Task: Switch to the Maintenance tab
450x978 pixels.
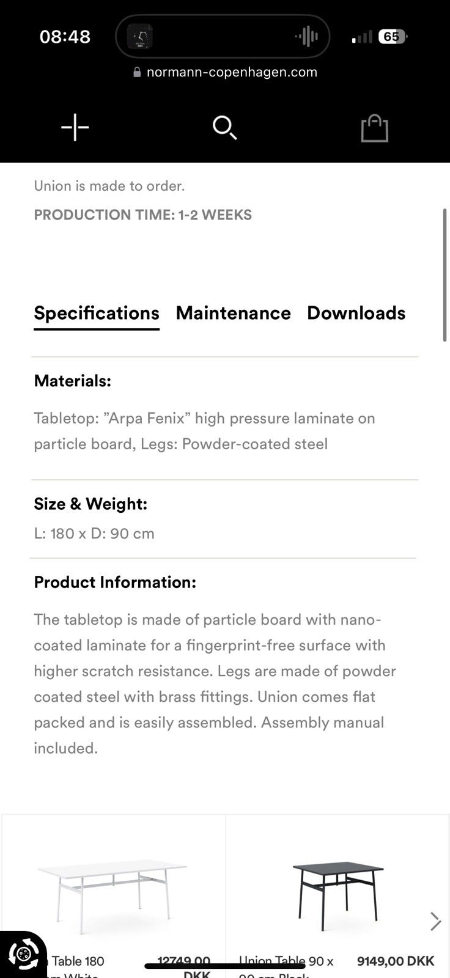Action: [233, 313]
